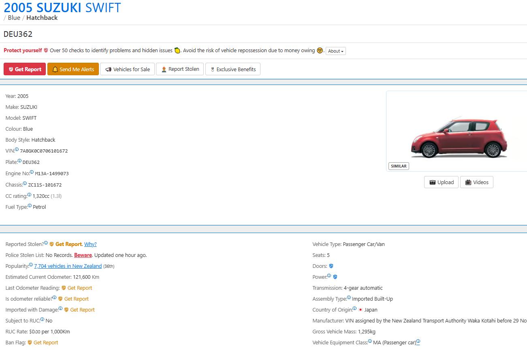Click the red Protect yourself text

click(x=23, y=51)
